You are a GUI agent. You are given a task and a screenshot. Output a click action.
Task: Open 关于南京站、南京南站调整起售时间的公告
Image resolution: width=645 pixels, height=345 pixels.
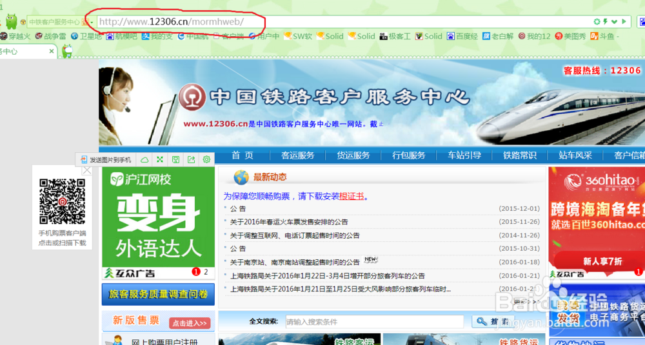point(295,262)
